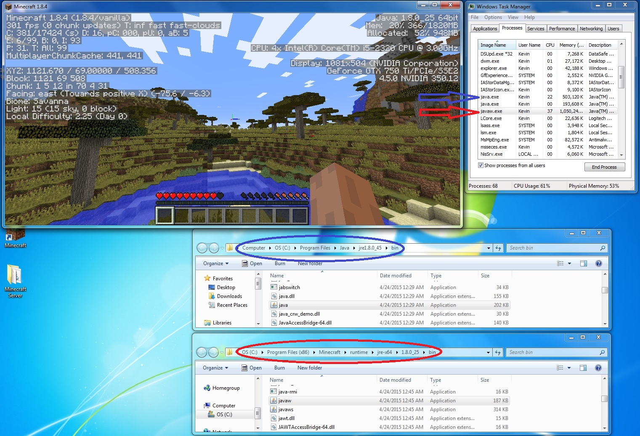Toggle preview pane in Minecraft runtime bin window
640x436 pixels.
[x=583, y=368]
